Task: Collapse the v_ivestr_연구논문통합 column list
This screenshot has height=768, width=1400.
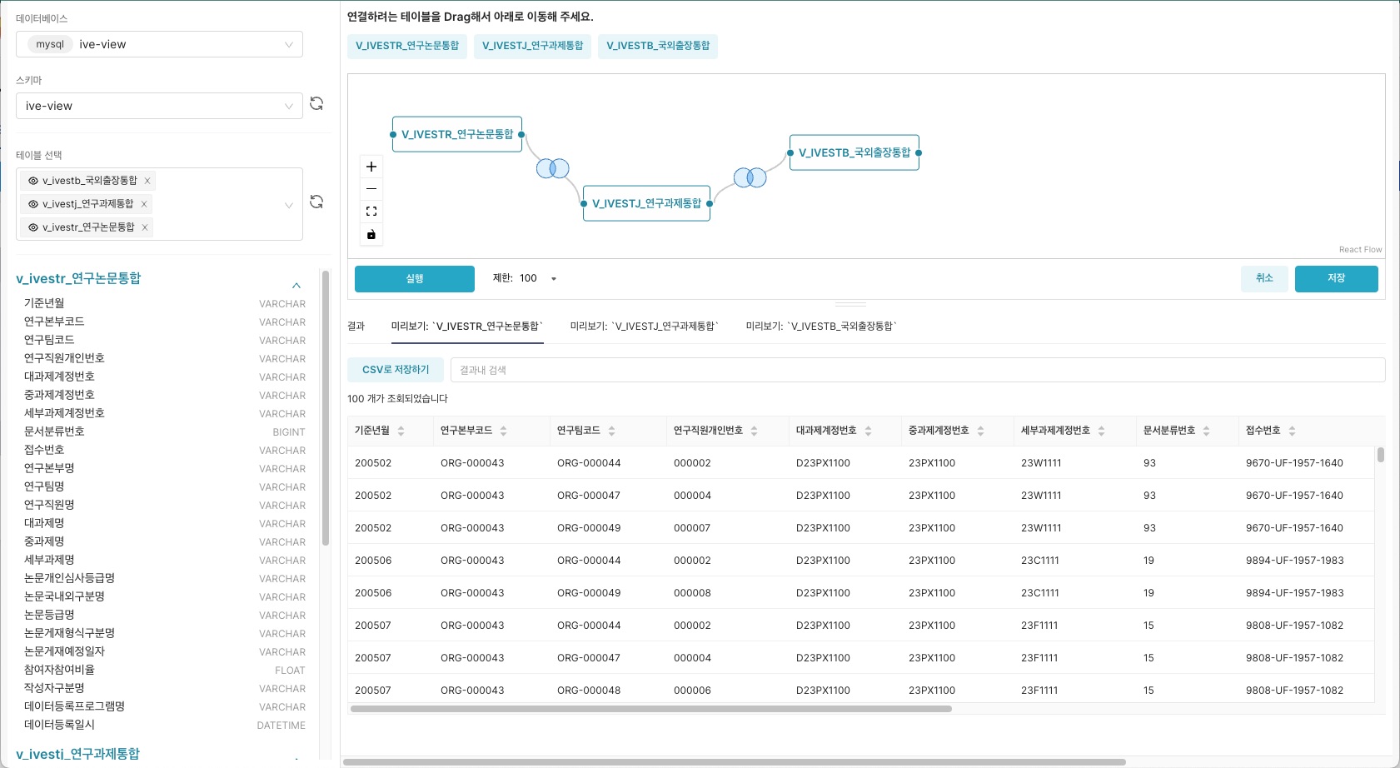Action: point(296,286)
